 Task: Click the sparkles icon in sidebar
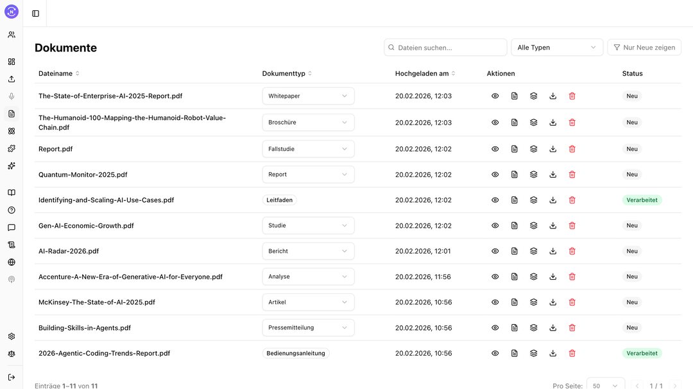pyautogui.click(x=12, y=166)
